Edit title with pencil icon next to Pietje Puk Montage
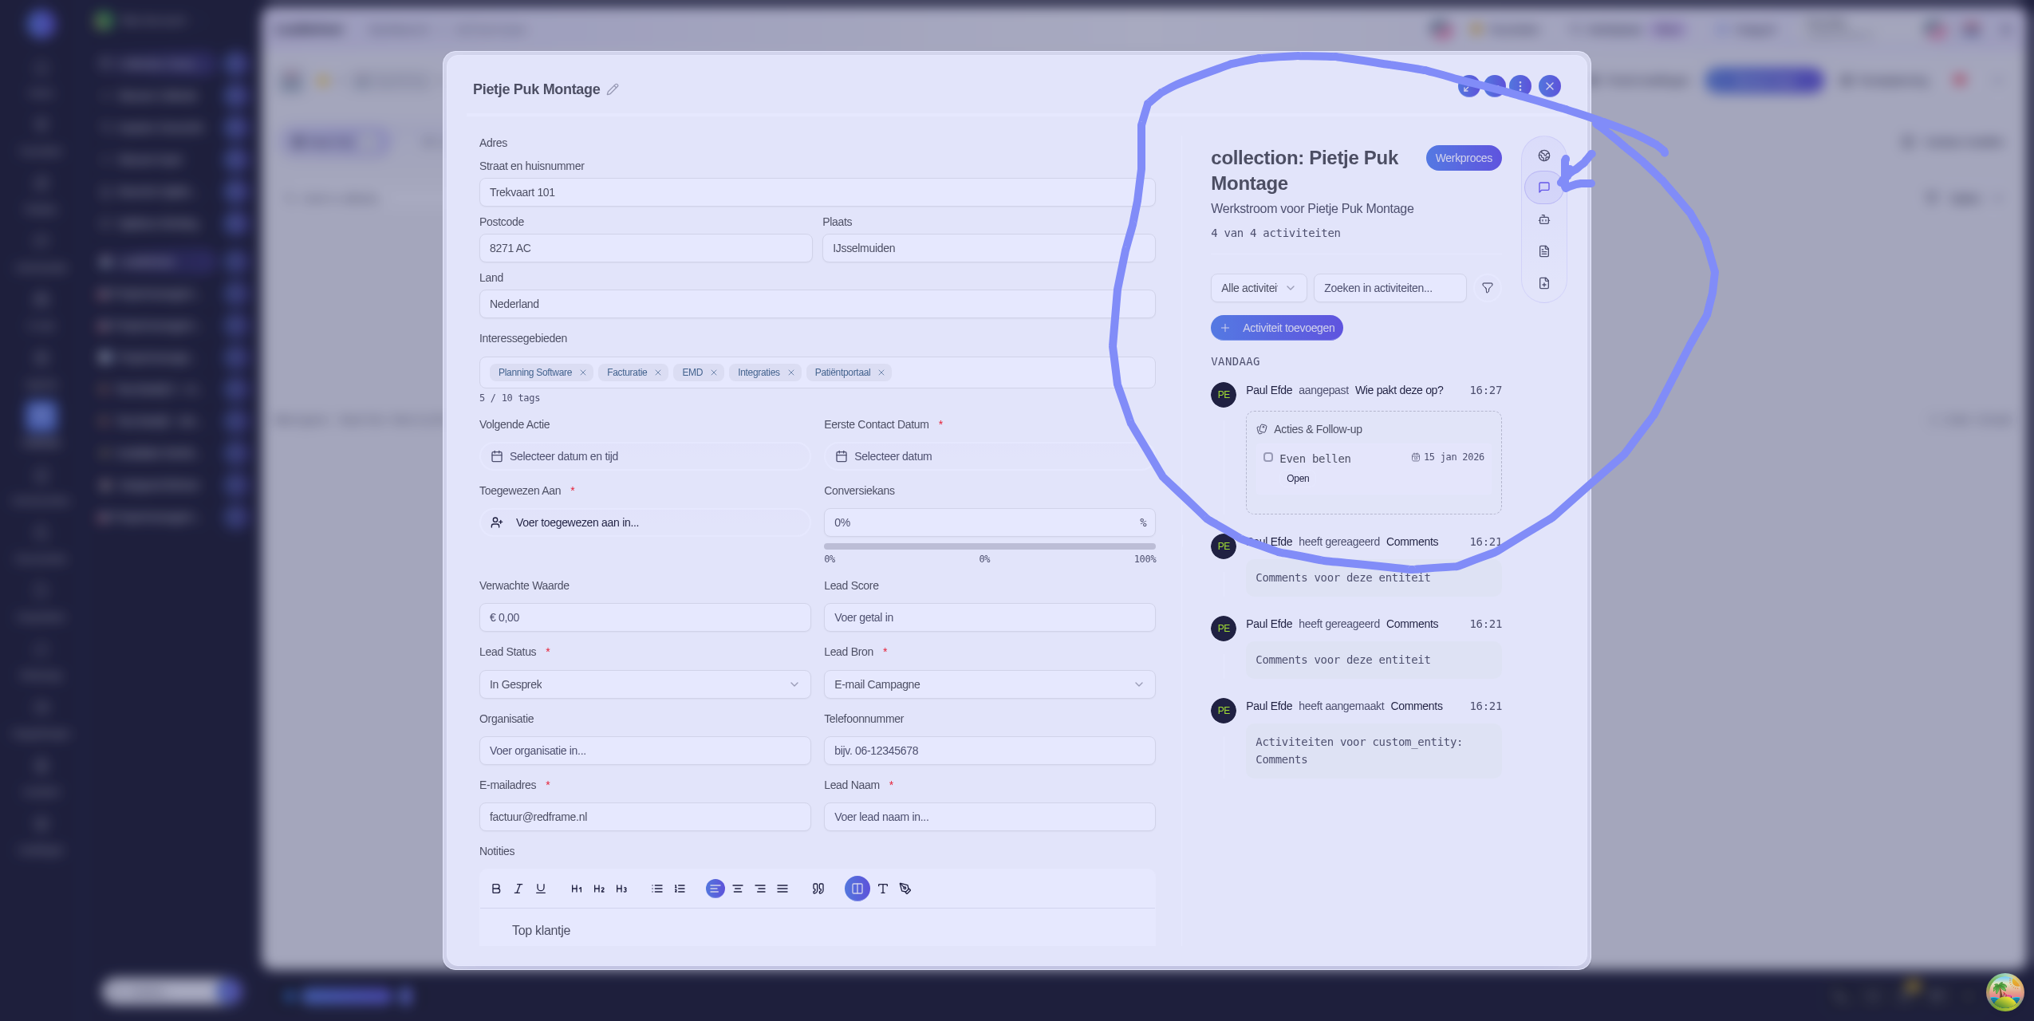The image size is (2034, 1021). (613, 89)
